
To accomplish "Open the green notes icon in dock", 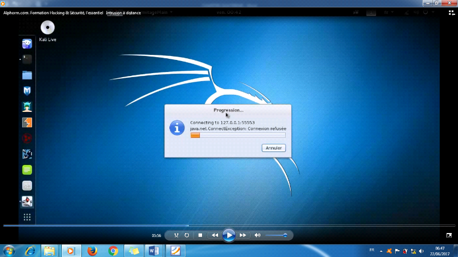I will [x=27, y=170].
